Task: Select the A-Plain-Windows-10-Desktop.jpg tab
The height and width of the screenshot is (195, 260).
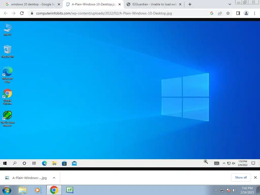Action: [93, 4]
